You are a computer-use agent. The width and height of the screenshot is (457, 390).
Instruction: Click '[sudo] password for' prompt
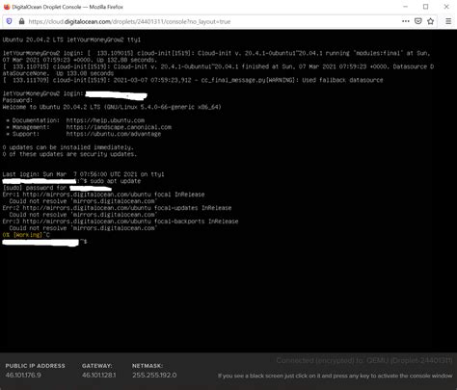[x=35, y=188]
